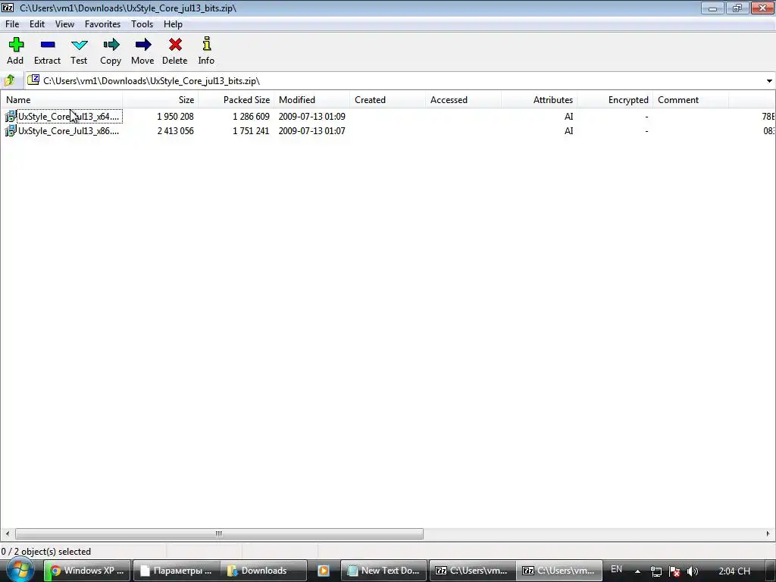
Task: Click the objects selected status text
Action: 46,552
